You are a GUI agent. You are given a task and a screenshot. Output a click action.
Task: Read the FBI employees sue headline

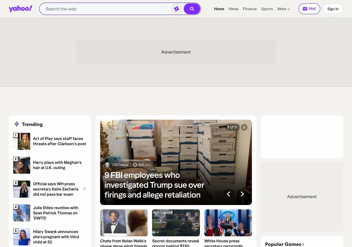(154, 185)
